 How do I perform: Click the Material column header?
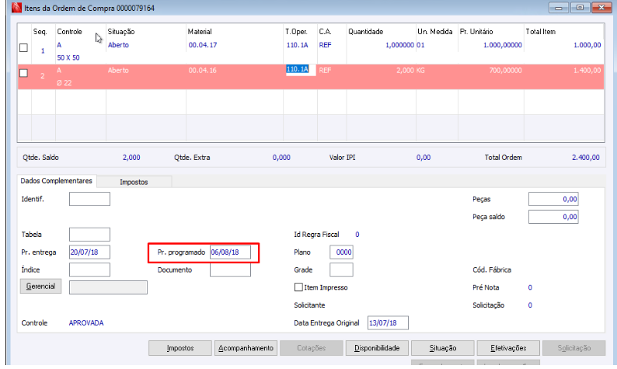[200, 32]
